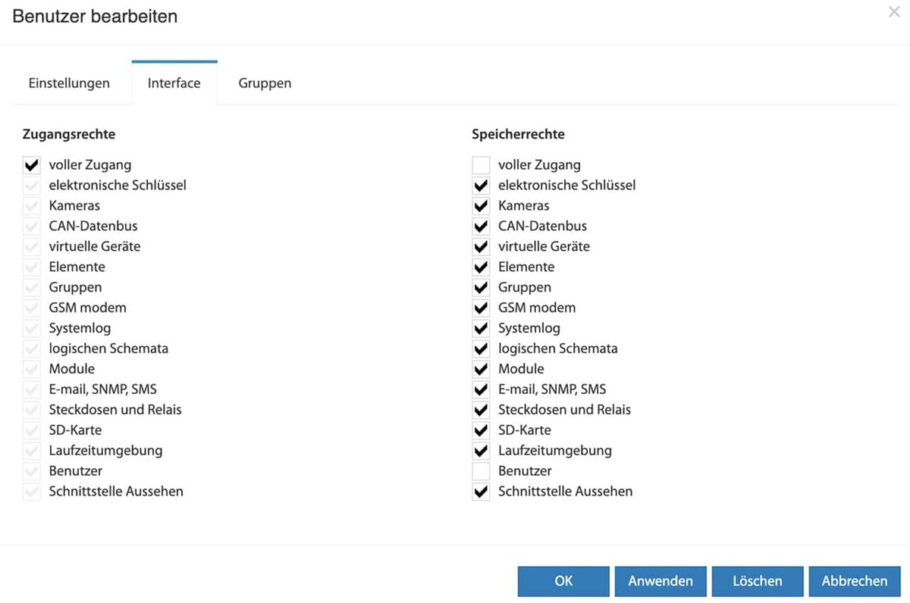Uncheck elektronische Schlüssel under Speicherrechte
910x603 pixels.
click(x=481, y=186)
